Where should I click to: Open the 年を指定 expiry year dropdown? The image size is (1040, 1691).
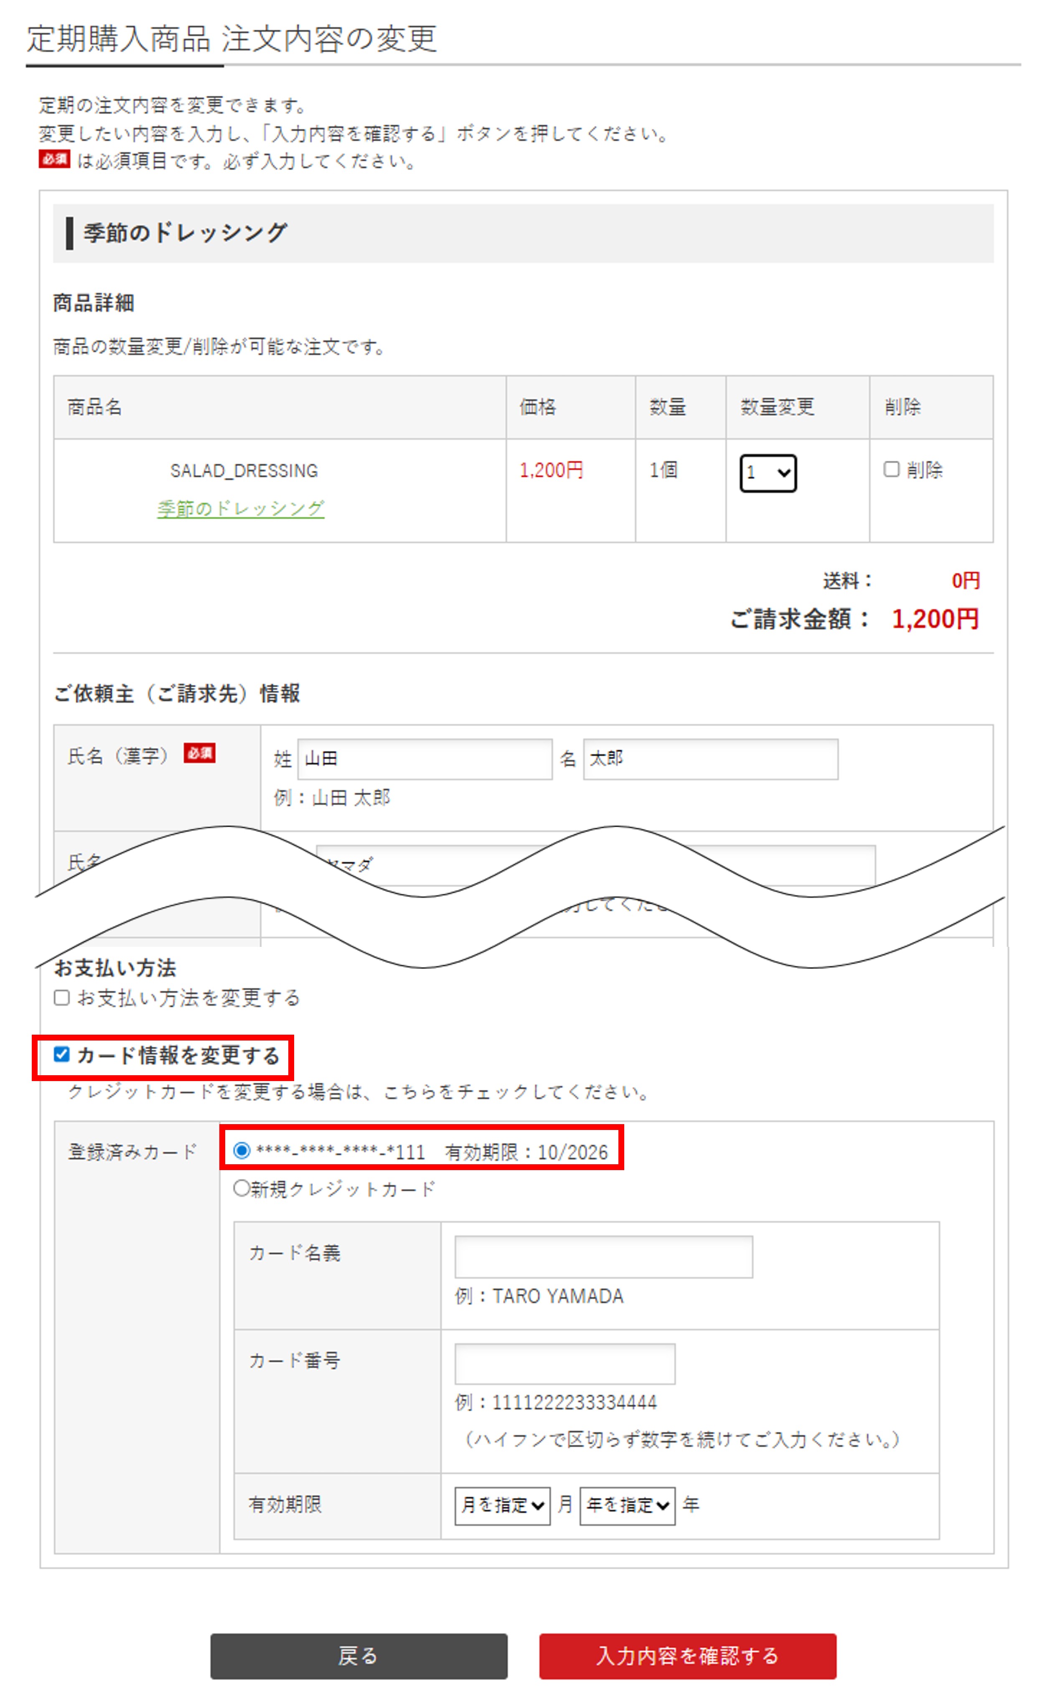click(x=627, y=1506)
